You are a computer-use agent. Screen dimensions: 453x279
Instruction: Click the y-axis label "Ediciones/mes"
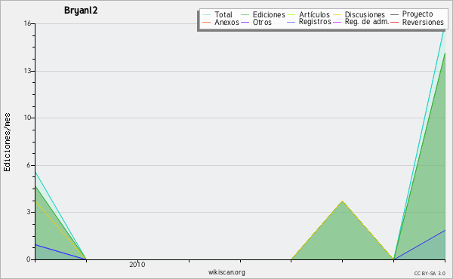[7, 143]
